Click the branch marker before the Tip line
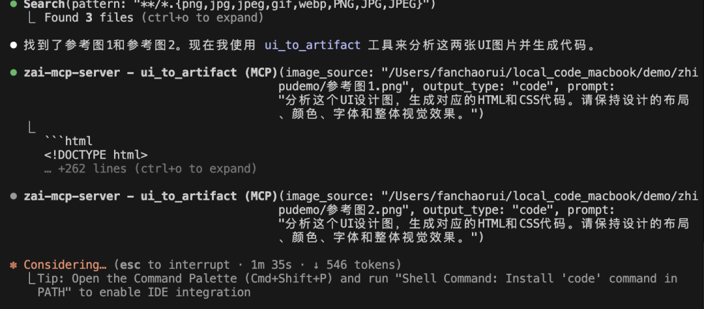Image resolution: width=704 pixels, height=309 pixels. coord(32,278)
